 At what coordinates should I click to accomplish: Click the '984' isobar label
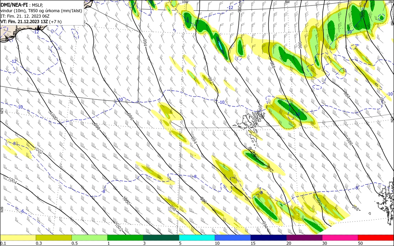347,95
